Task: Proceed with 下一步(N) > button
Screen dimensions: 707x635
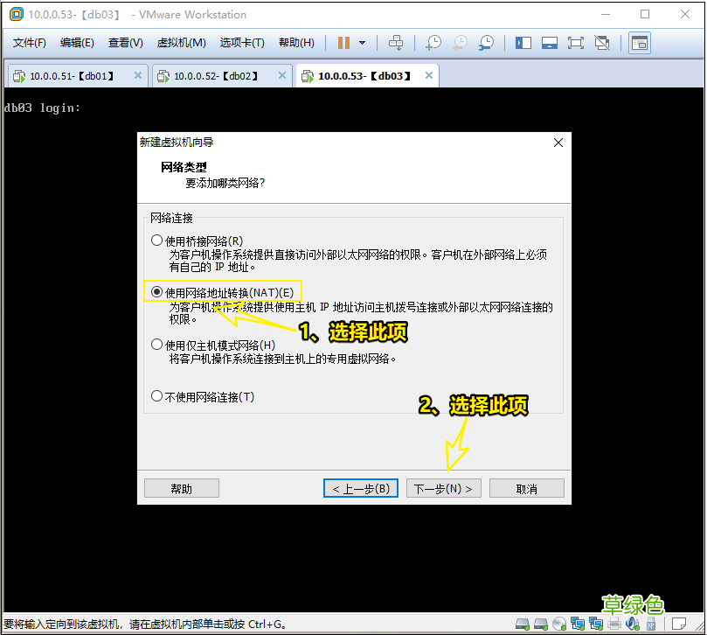Action: coord(444,488)
